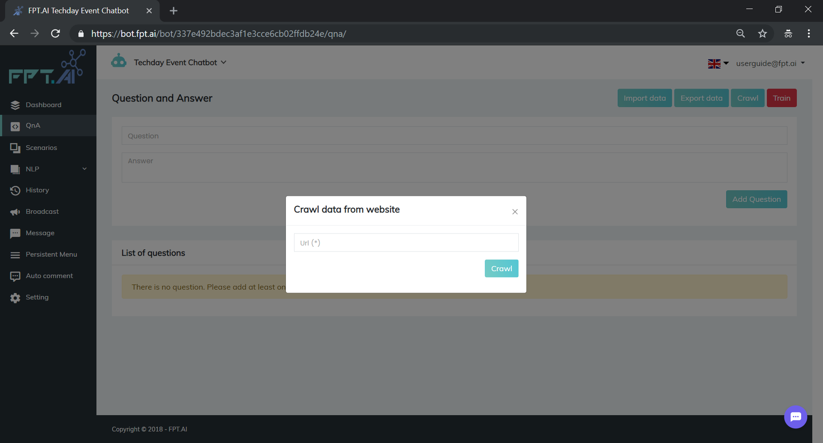Screen dimensions: 823x443
Task: Bookmark this page with the star icon
Action: (762, 33)
